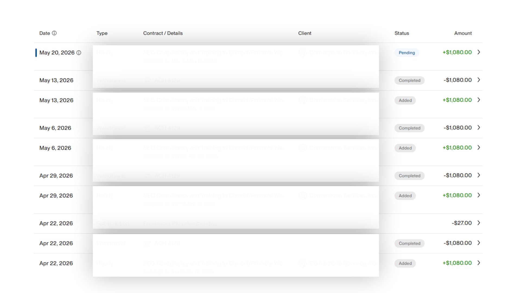The height and width of the screenshot is (293, 521).
Task: Click the Pending status badge
Action: click(407, 53)
